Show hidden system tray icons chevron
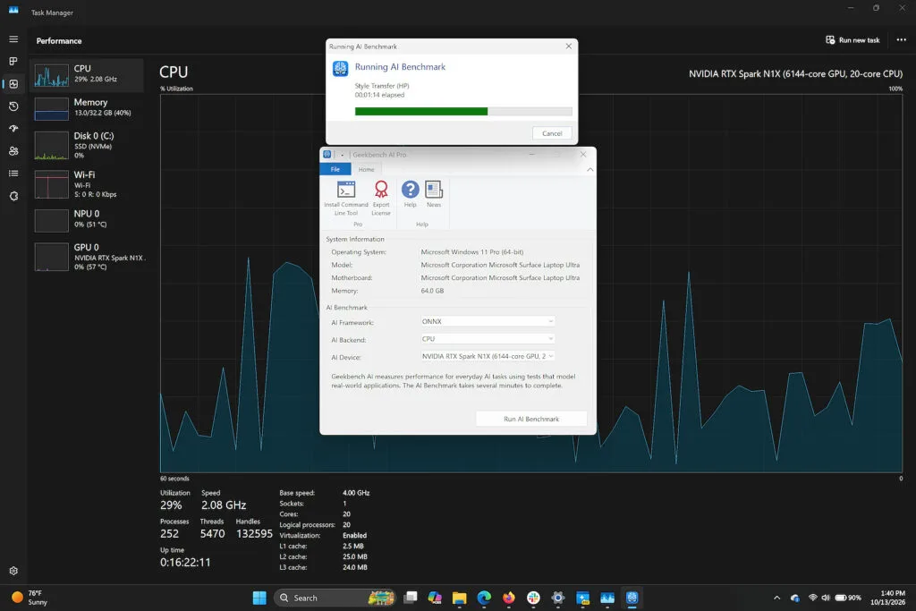The width and height of the screenshot is (916, 611). 776,598
